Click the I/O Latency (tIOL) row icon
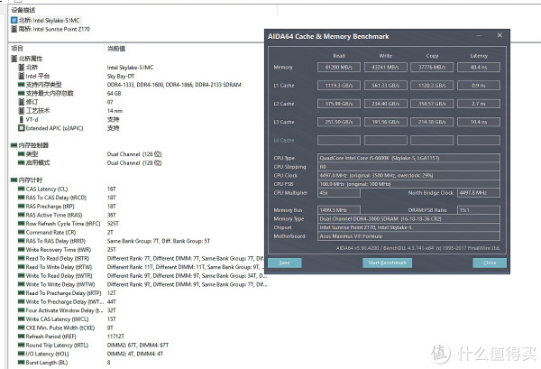This screenshot has width=541, height=369. tap(21, 354)
